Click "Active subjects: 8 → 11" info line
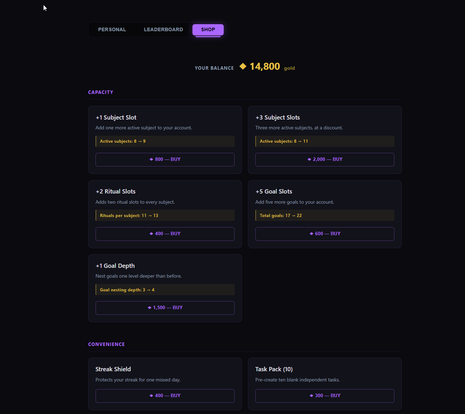This screenshot has width=465, height=414. (x=325, y=141)
